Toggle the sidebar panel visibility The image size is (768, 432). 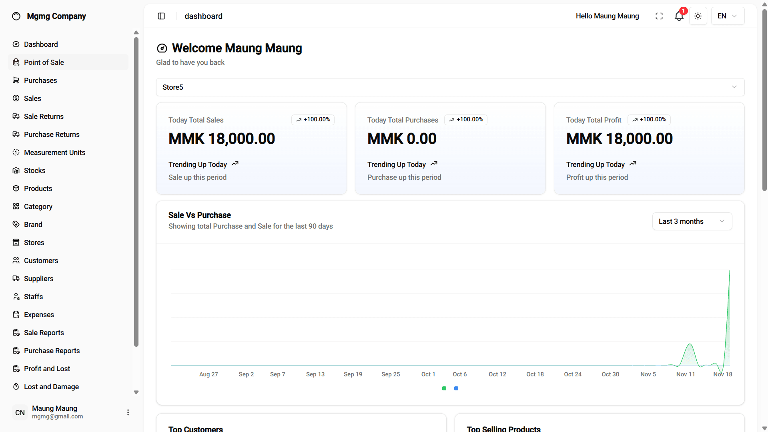click(x=161, y=16)
